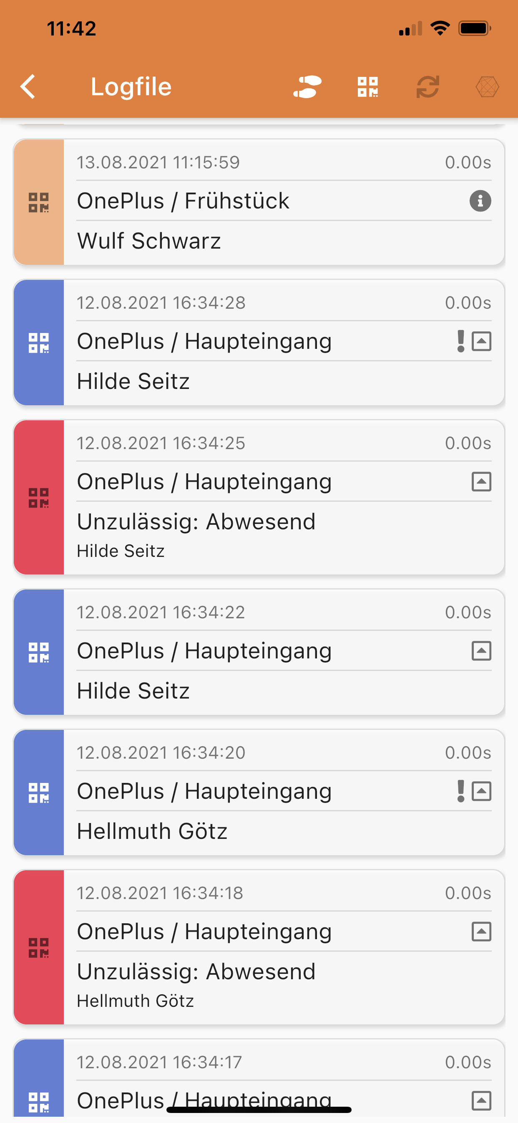Viewport: 518px width, 1123px height.
Task: Tap the exclamation mark on Hellmuth Götz entry
Action: coord(460,791)
